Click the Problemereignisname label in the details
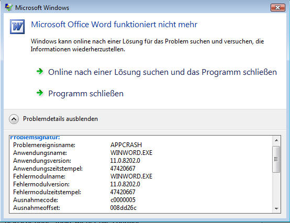The width and height of the screenshot is (290, 223). tap(44, 145)
